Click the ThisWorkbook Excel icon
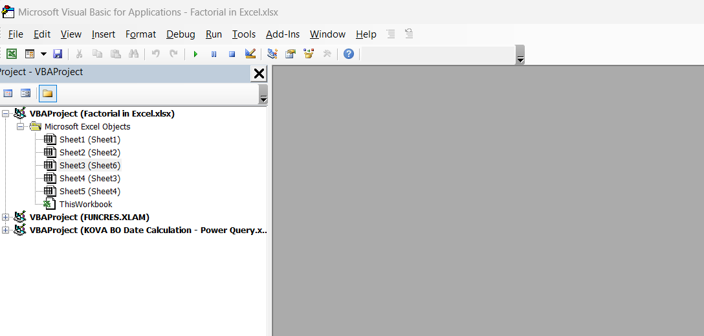This screenshot has width=704, height=336. point(50,205)
